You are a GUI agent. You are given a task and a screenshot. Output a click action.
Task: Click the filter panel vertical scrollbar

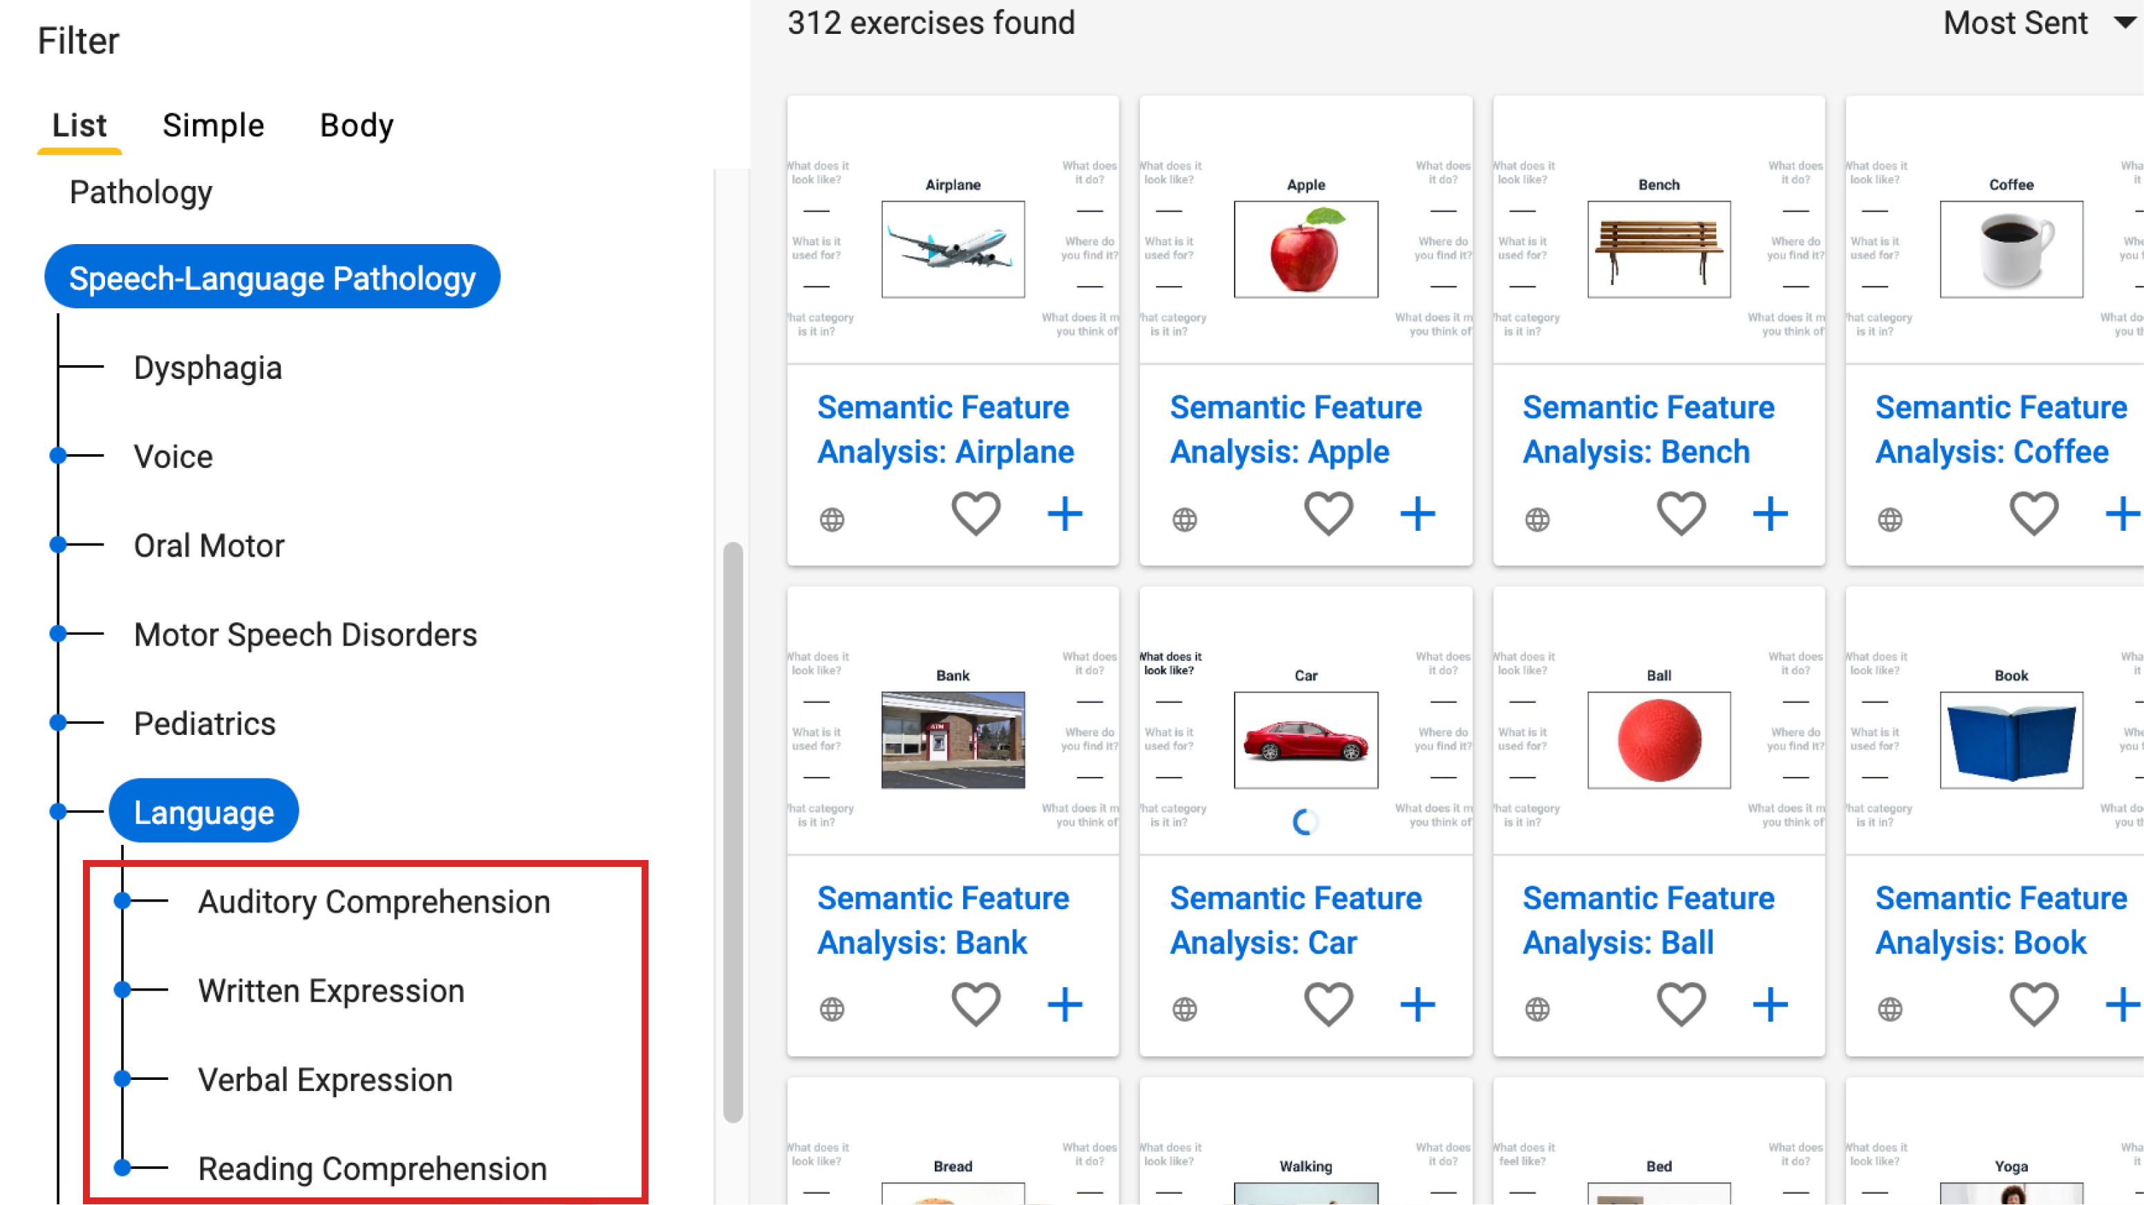[732, 832]
